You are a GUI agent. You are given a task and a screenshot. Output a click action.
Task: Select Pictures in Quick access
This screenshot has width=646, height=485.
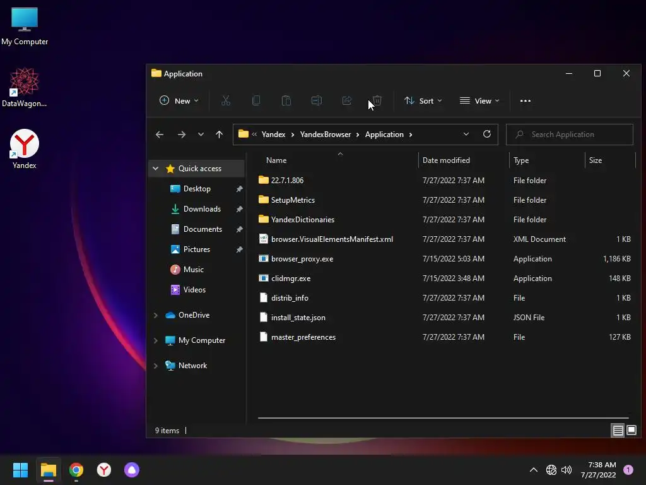[197, 249]
